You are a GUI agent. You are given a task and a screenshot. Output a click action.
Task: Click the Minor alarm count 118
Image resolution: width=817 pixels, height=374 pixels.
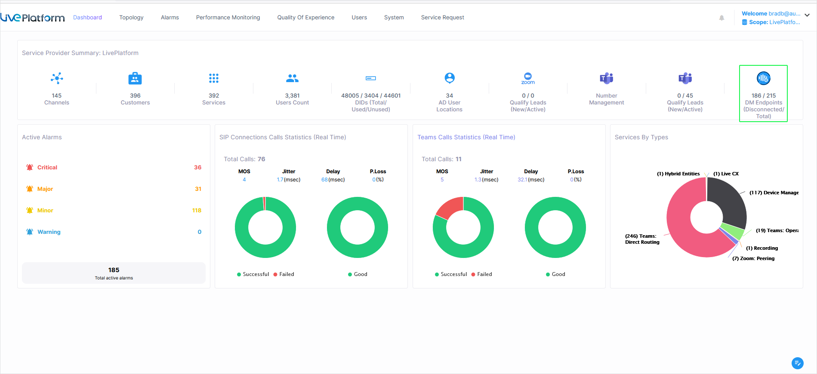(197, 210)
